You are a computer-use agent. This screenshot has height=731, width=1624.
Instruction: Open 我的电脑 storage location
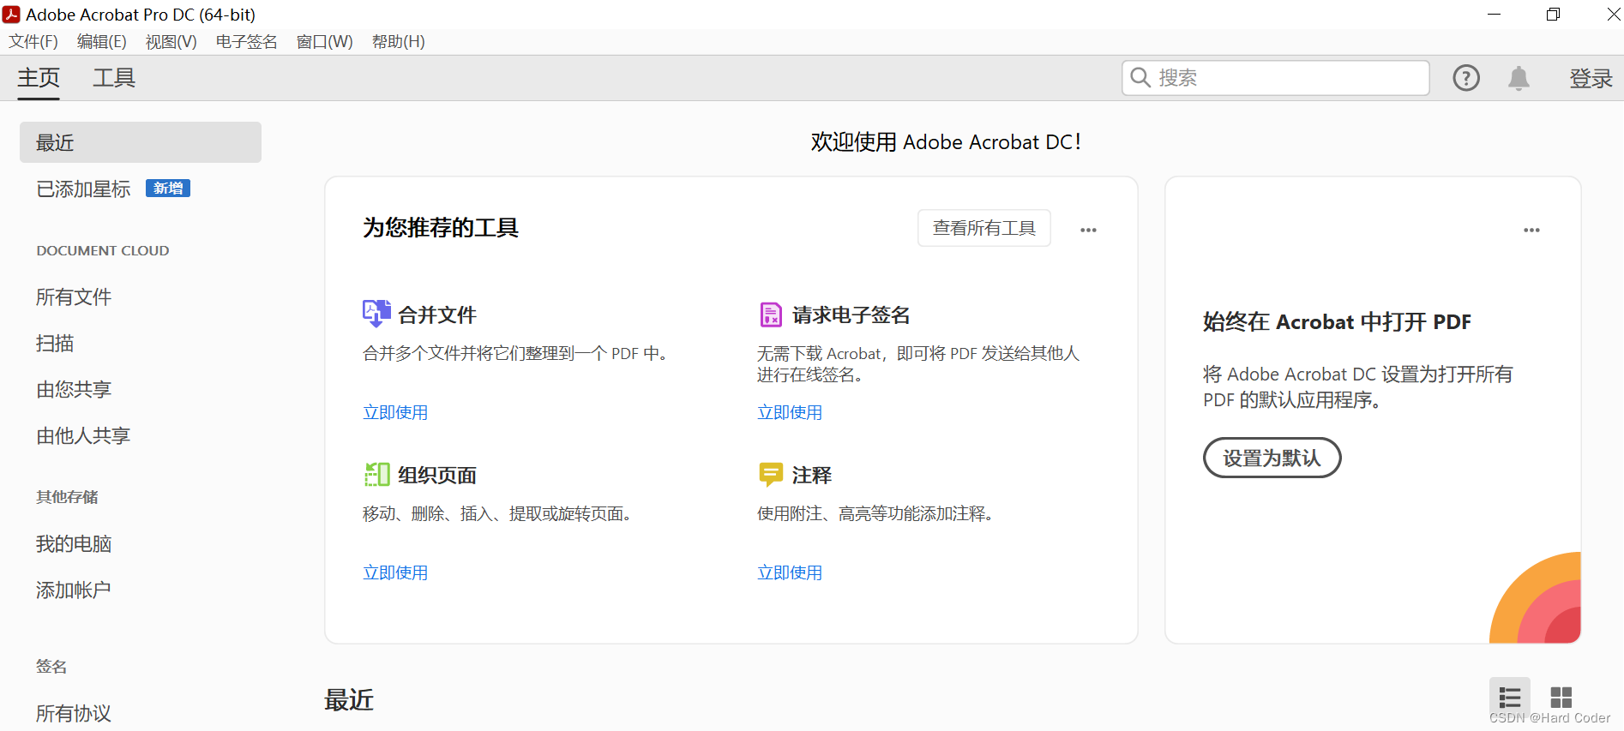tap(74, 544)
